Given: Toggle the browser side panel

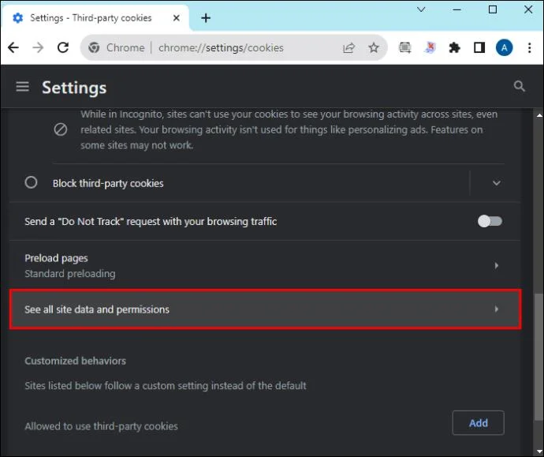Looking at the screenshot, I should pyautogui.click(x=479, y=47).
